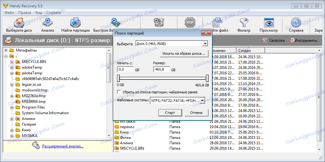The height and width of the screenshot is (162, 325).
Task: Select Галерея folder in the tree
Action: (x=29, y=124)
